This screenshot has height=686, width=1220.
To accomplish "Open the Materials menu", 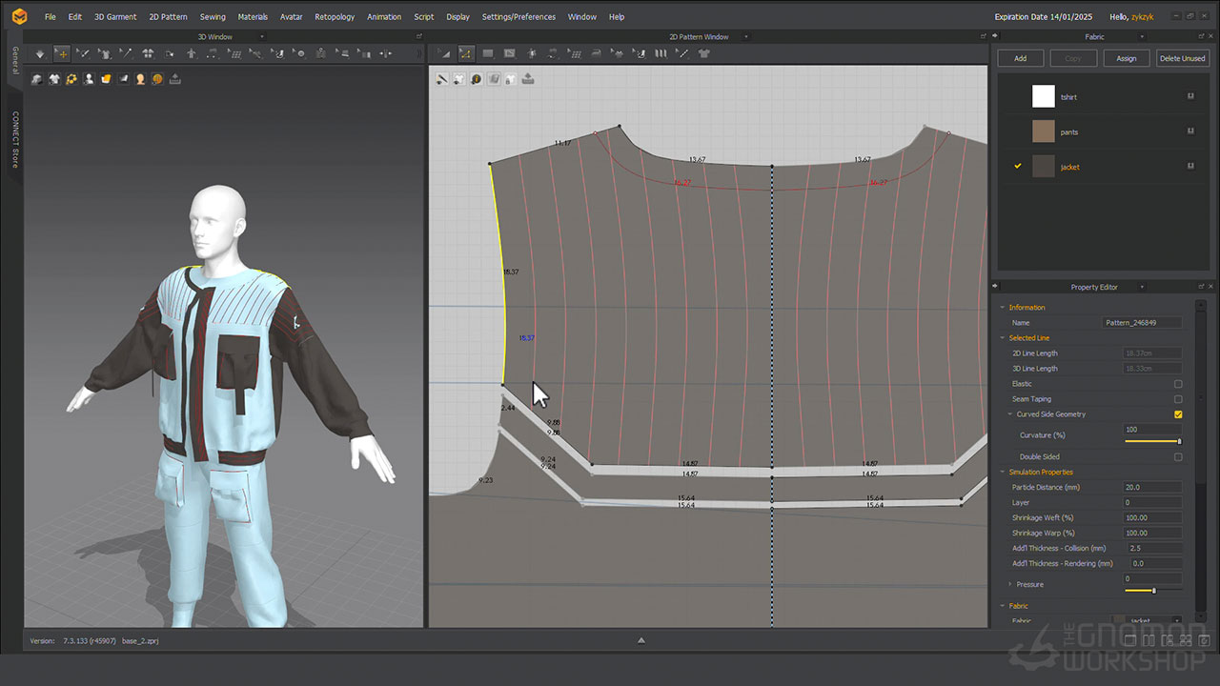I will (253, 17).
